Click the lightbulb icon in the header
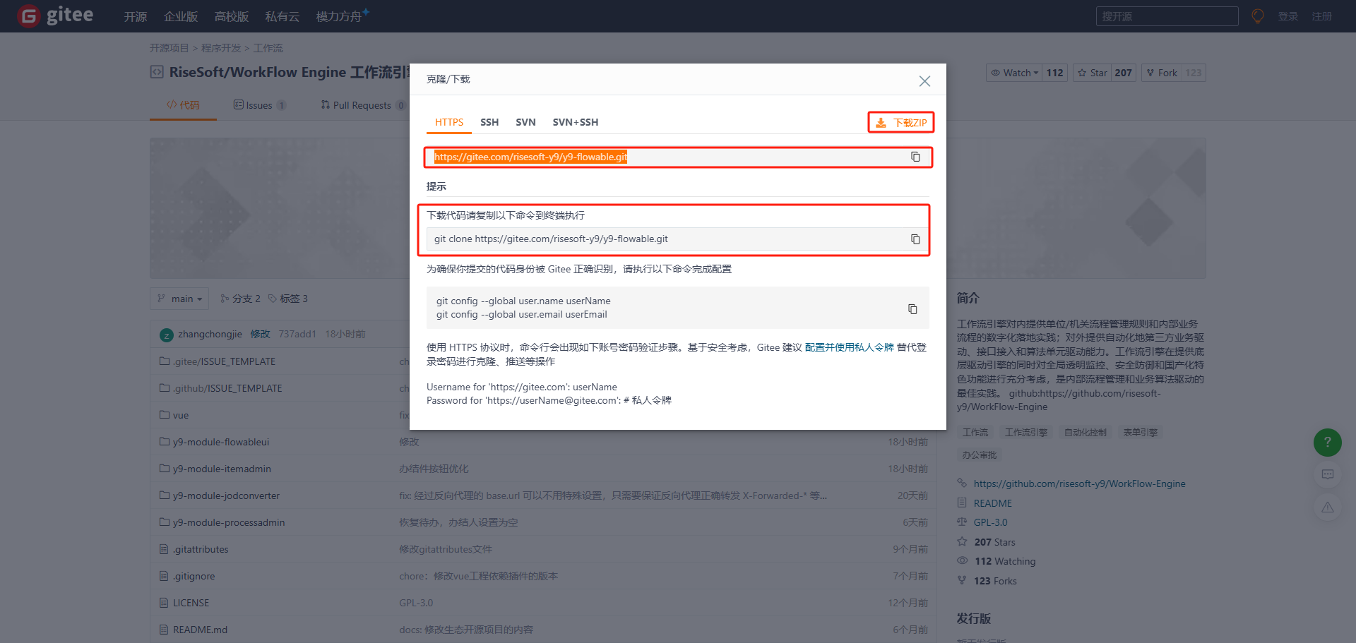This screenshot has height=643, width=1356. point(1258,16)
